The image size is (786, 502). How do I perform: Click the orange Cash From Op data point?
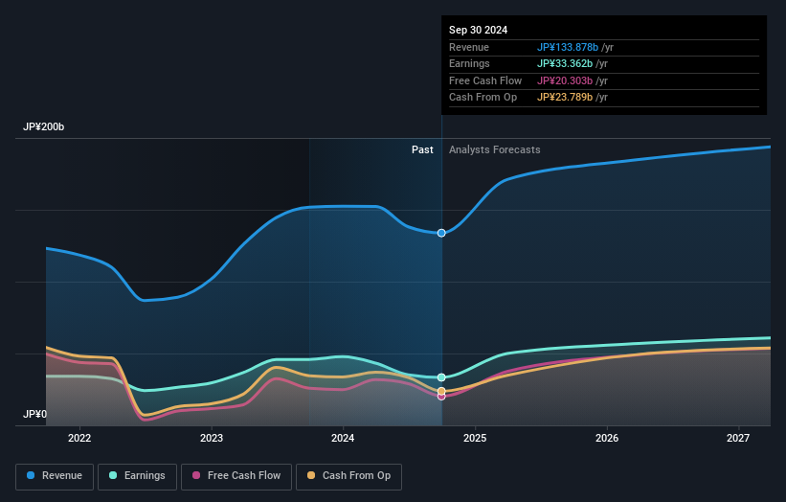(x=441, y=391)
